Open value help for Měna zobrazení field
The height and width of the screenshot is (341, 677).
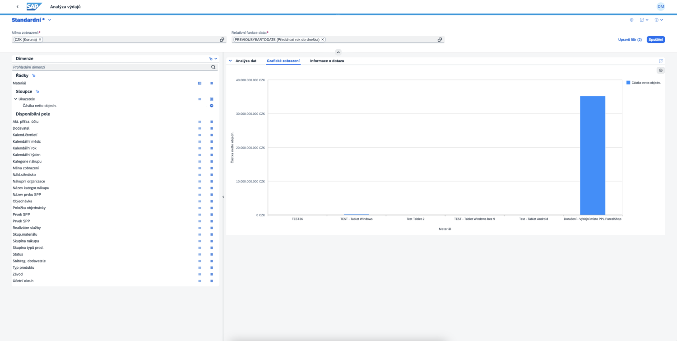click(222, 40)
